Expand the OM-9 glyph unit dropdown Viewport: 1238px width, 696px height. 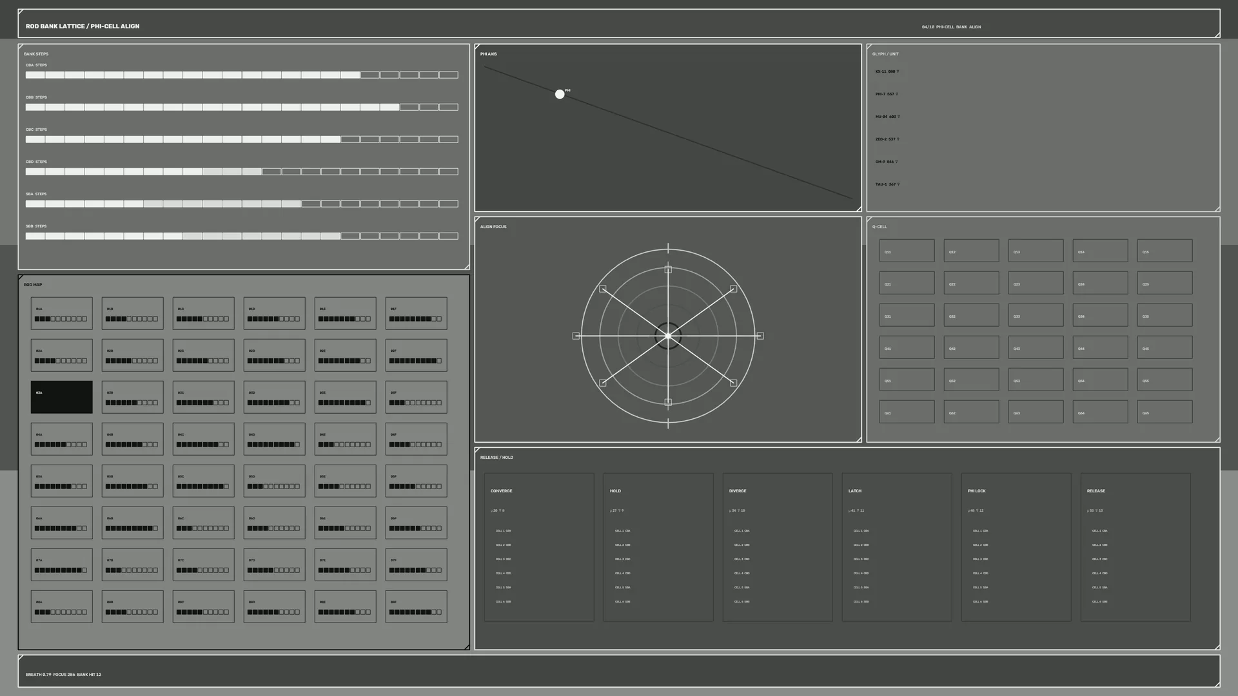887,162
